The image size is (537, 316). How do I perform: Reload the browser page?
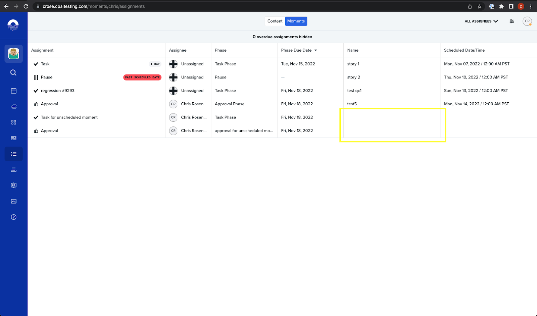[x=26, y=6]
